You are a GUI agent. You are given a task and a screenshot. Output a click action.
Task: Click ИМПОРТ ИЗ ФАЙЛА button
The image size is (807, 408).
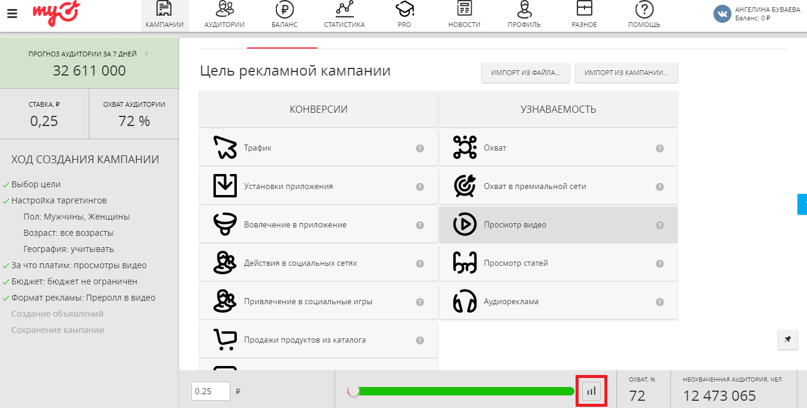point(525,73)
